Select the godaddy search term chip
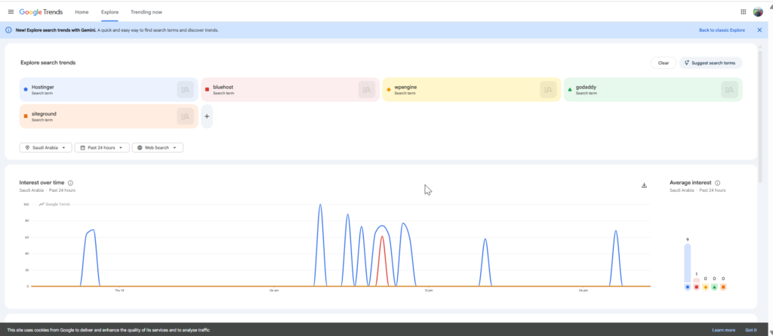Viewport: 773px width, 336px height. click(653, 90)
